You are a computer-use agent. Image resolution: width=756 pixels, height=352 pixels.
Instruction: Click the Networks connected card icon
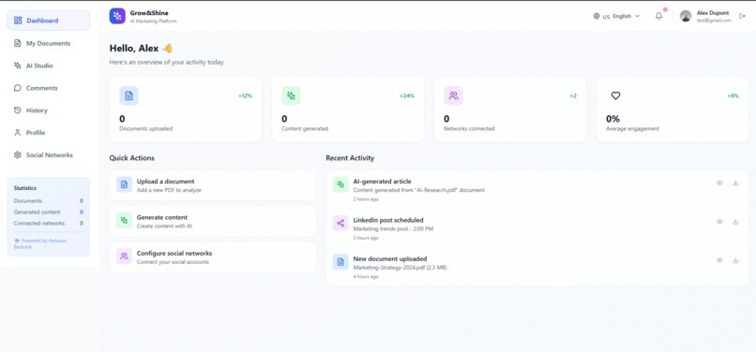click(x=453, y=95)
